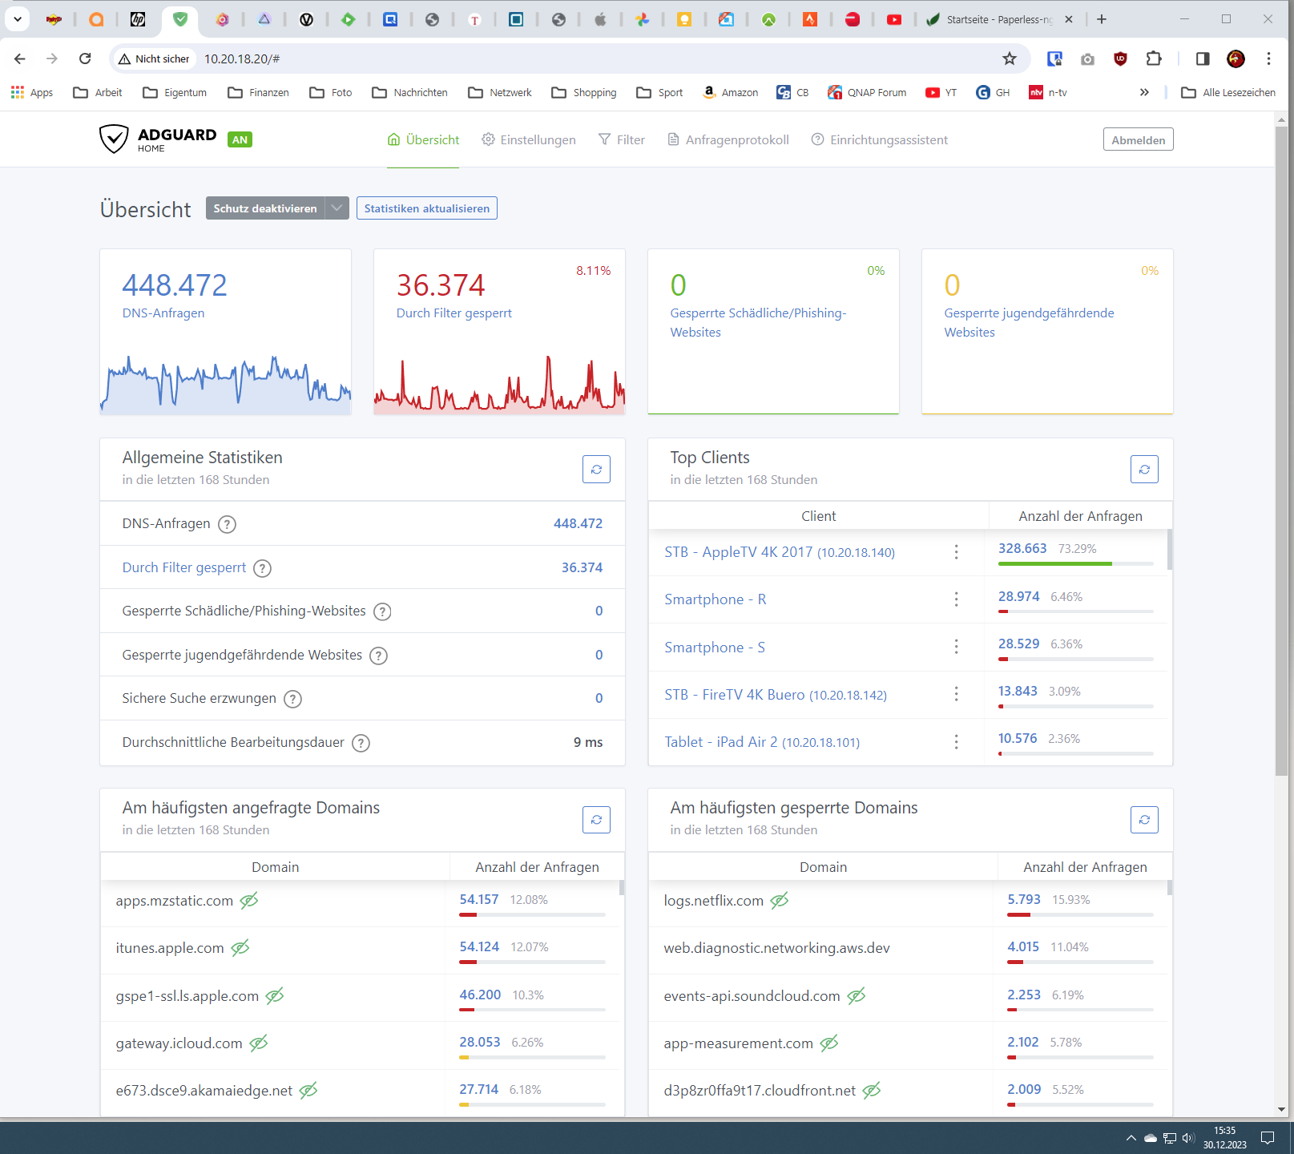The height and width of the screenshot is (1154, 1294).
Task: Click the AdGuard Home shield logo
Action: (x=114, y=139)
